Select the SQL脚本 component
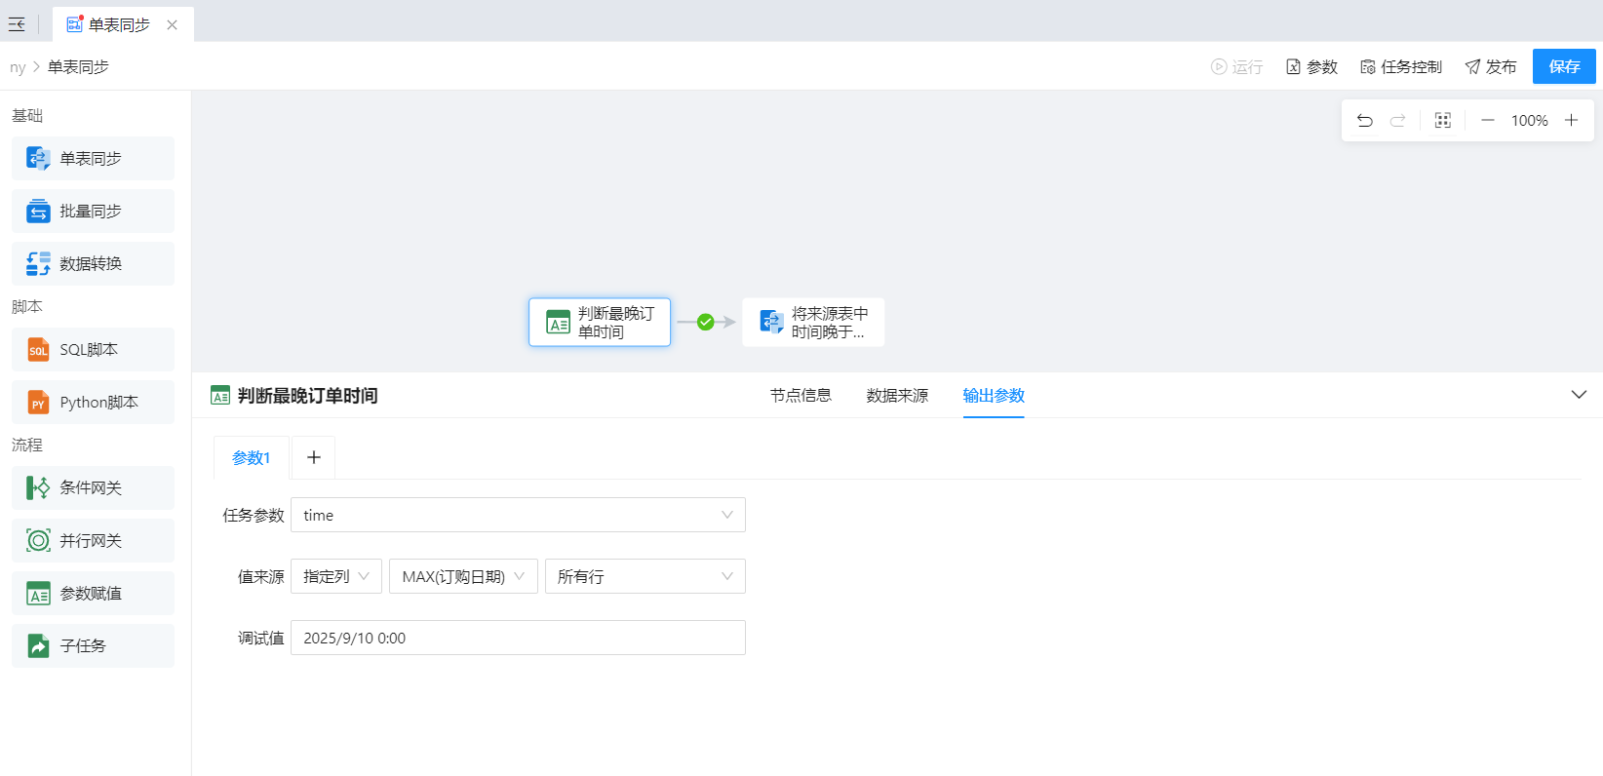Viewport: 1603px width, 776px height. coord(93,349)
